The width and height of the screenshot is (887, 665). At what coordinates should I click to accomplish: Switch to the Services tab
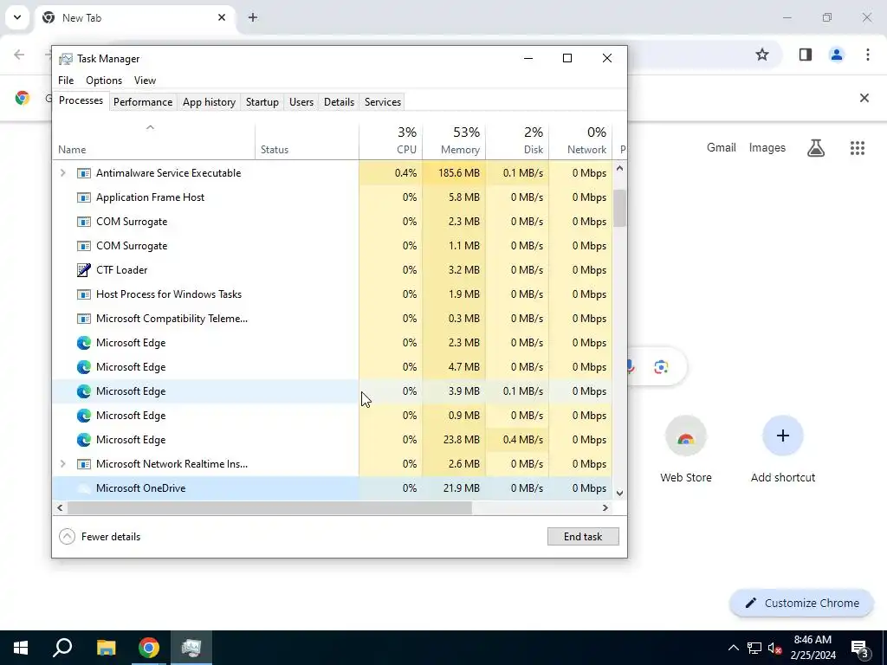click(x=382, y=102)
